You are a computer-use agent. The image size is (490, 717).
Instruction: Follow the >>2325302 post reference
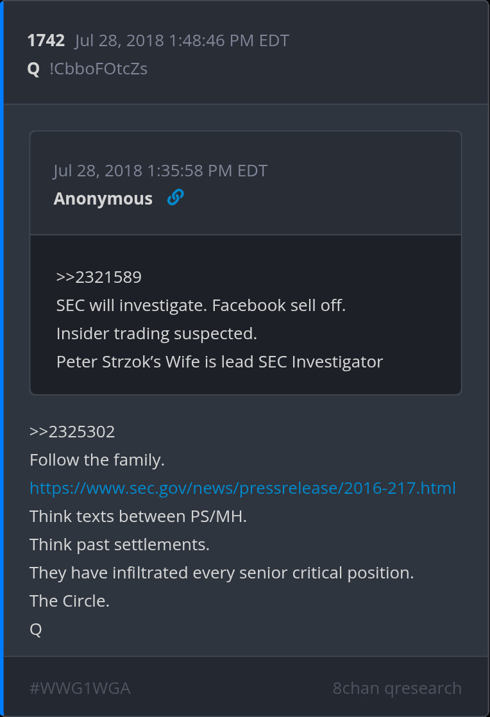click(x=72, y=432)
